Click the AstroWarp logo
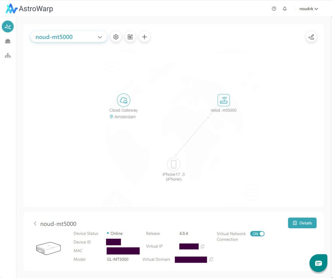 point(29,9)
